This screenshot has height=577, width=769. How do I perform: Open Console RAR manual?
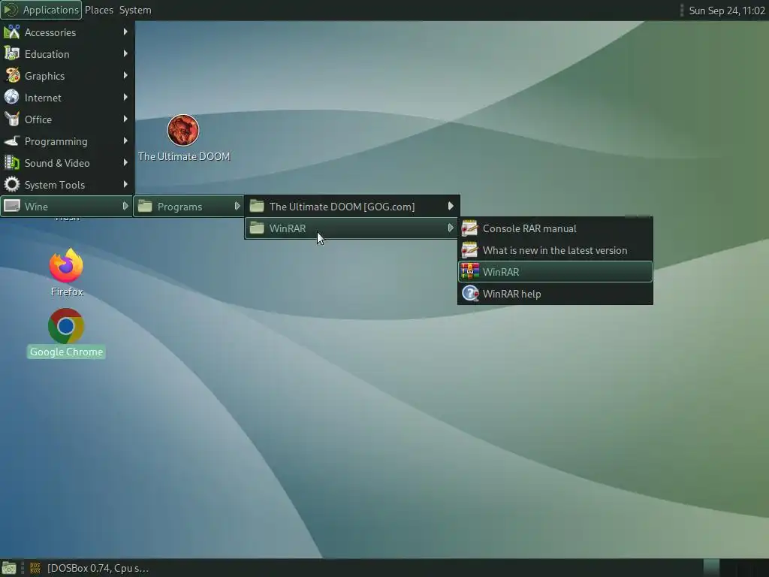pos(555,228)
